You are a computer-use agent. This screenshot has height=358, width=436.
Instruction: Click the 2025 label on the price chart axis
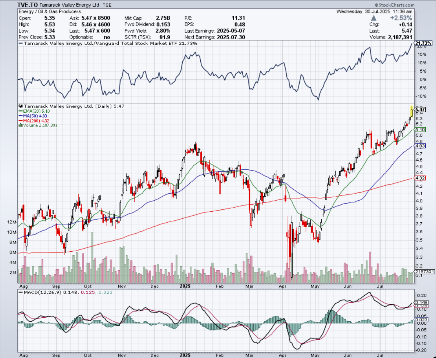point(185,286)
